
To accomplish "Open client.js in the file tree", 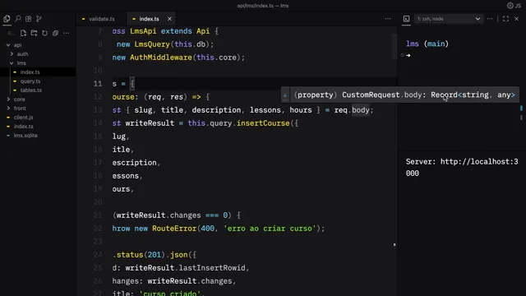I will click(x=23, y=117).
